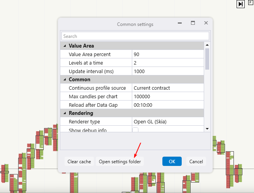
Task: Open the Continuous profile source dropdown
Action: pyautogui.click(x=168, y=88)
